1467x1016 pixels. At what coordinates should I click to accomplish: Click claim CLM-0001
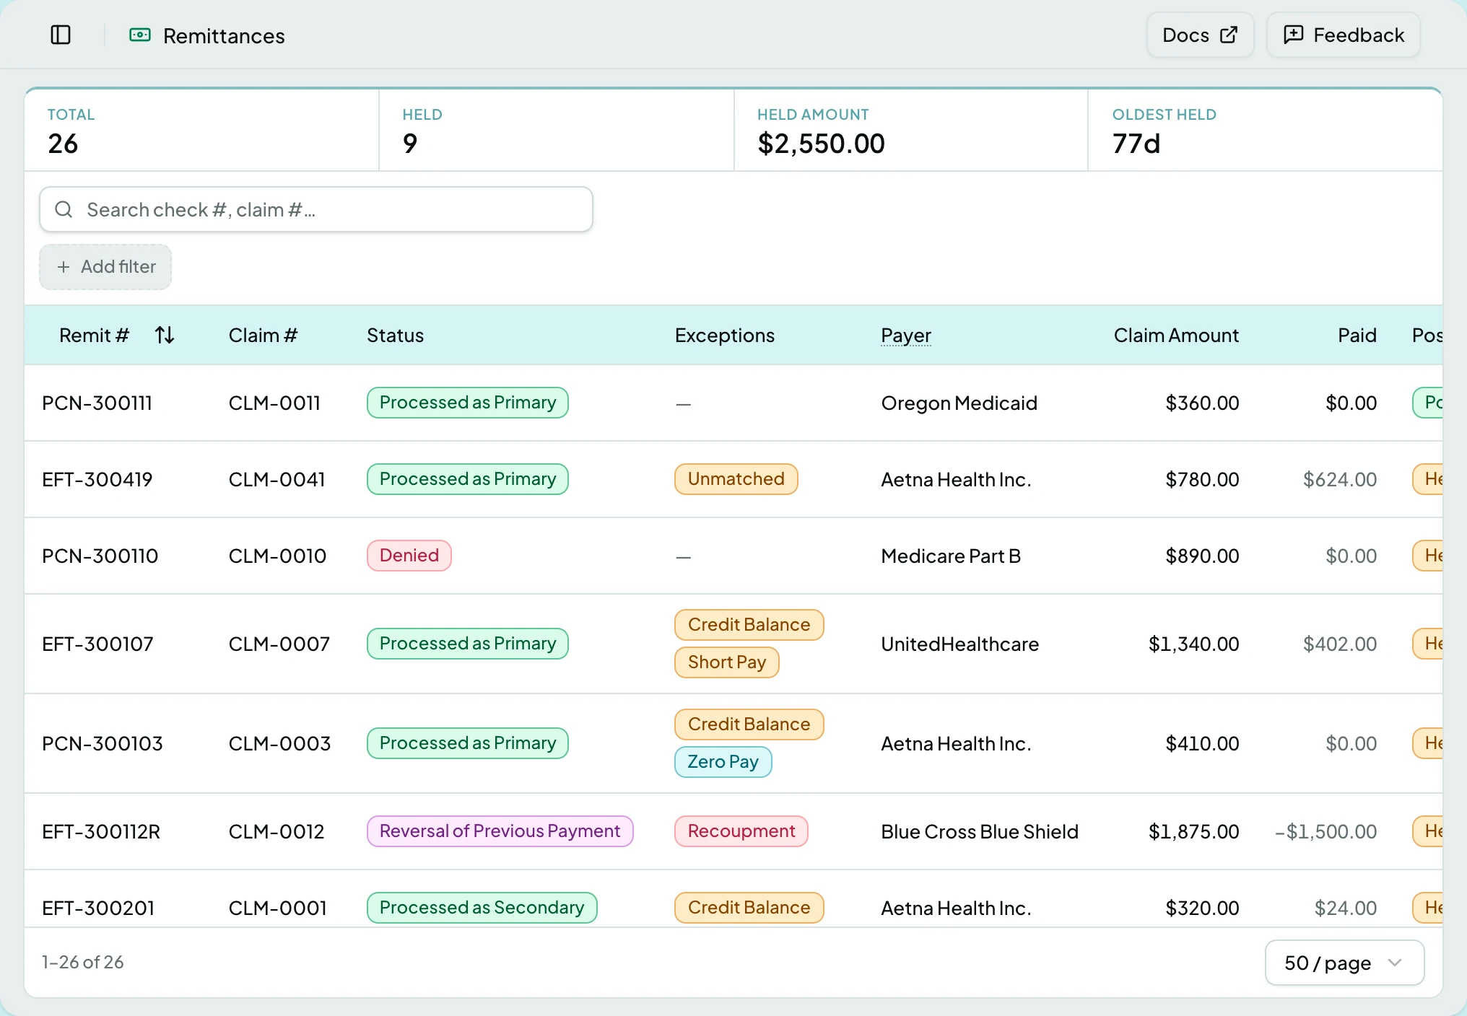click(278, 908)
